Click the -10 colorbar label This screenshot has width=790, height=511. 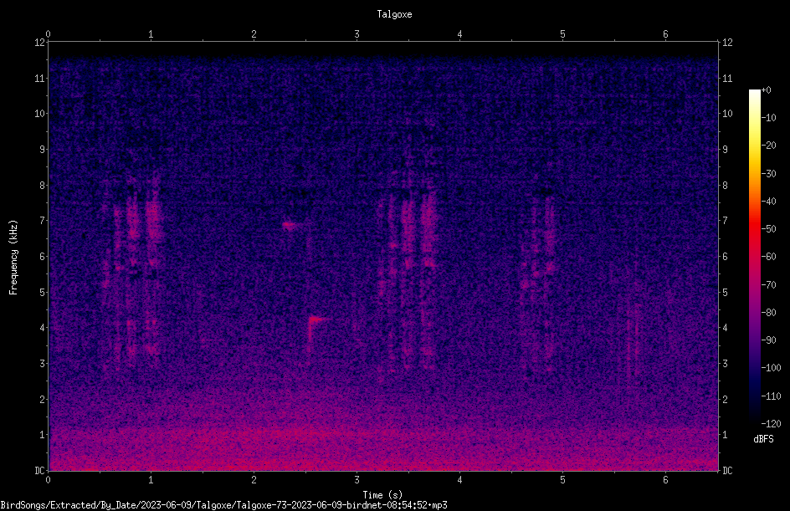769,118
